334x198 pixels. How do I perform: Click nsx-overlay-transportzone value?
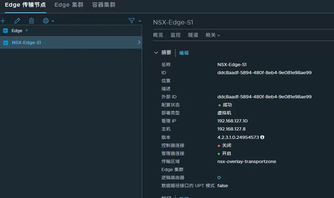tap(247, 162)
